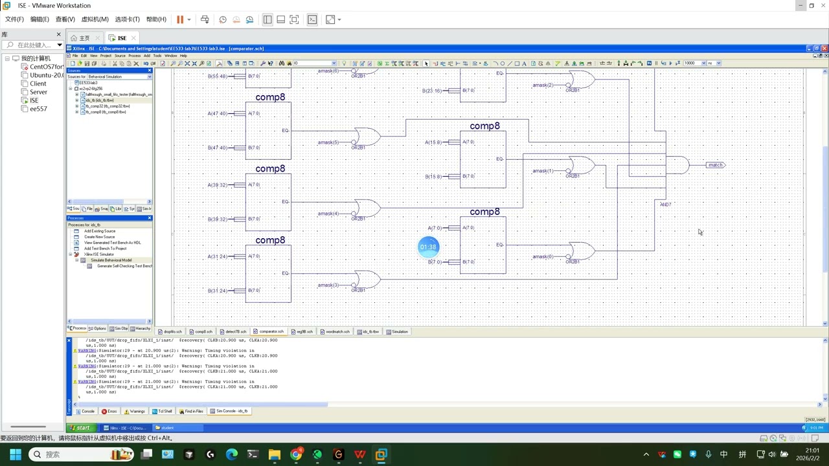The height and width of the screenshot is (466, 829).
Task: Select the Arc drawing tool
Action: coord(495,63)
